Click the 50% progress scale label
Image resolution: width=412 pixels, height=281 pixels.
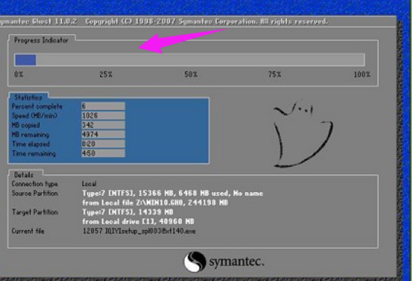pos(191,74)
